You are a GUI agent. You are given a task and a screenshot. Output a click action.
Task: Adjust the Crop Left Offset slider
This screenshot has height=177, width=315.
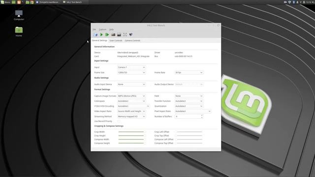click(x=189, y=132)
